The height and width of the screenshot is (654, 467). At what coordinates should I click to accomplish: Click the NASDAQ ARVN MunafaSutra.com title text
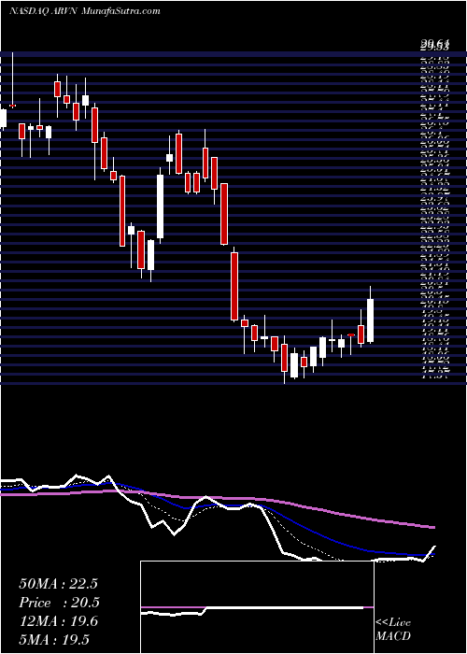[85, 10]
